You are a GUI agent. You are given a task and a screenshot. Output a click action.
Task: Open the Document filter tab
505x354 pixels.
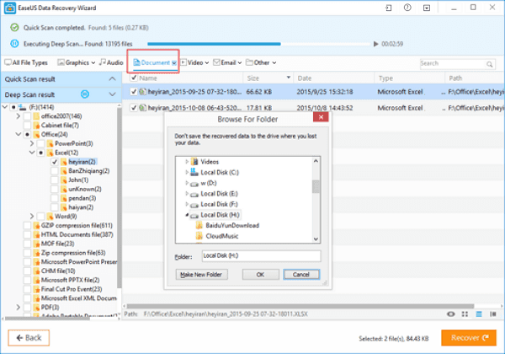click(155, 62)
